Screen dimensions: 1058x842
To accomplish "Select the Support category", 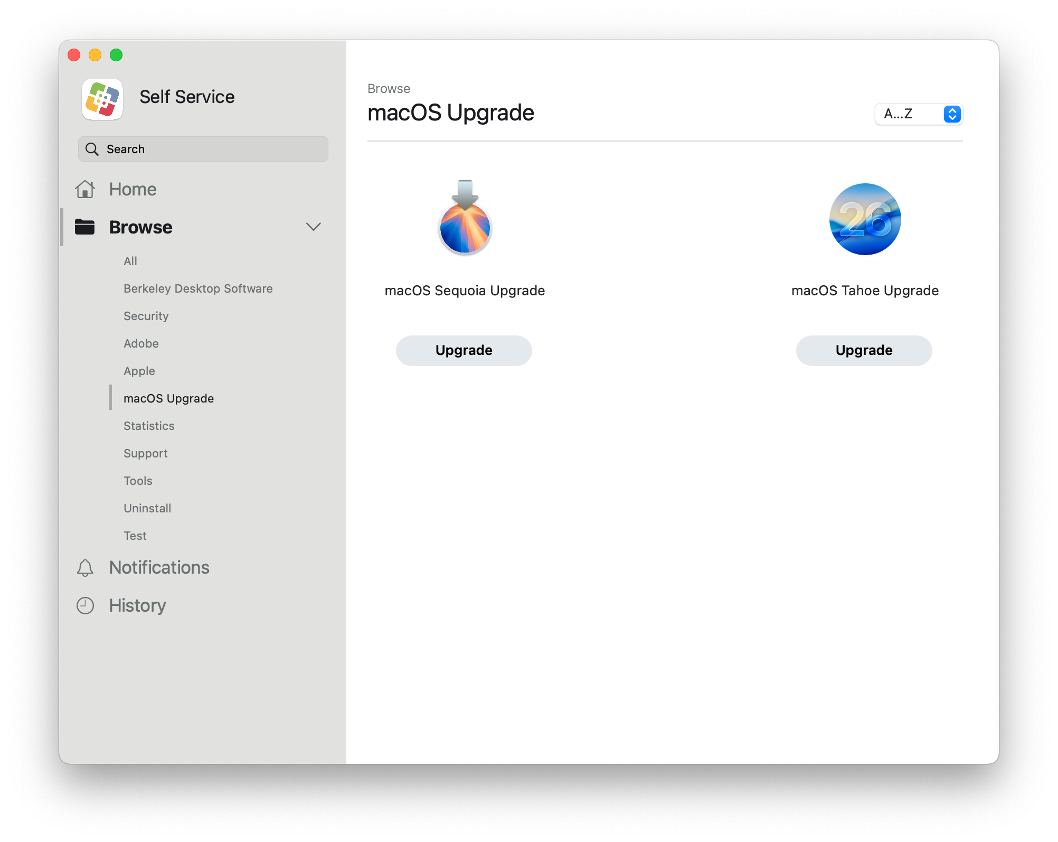I will pyautogui.click(x=145, y=453).
